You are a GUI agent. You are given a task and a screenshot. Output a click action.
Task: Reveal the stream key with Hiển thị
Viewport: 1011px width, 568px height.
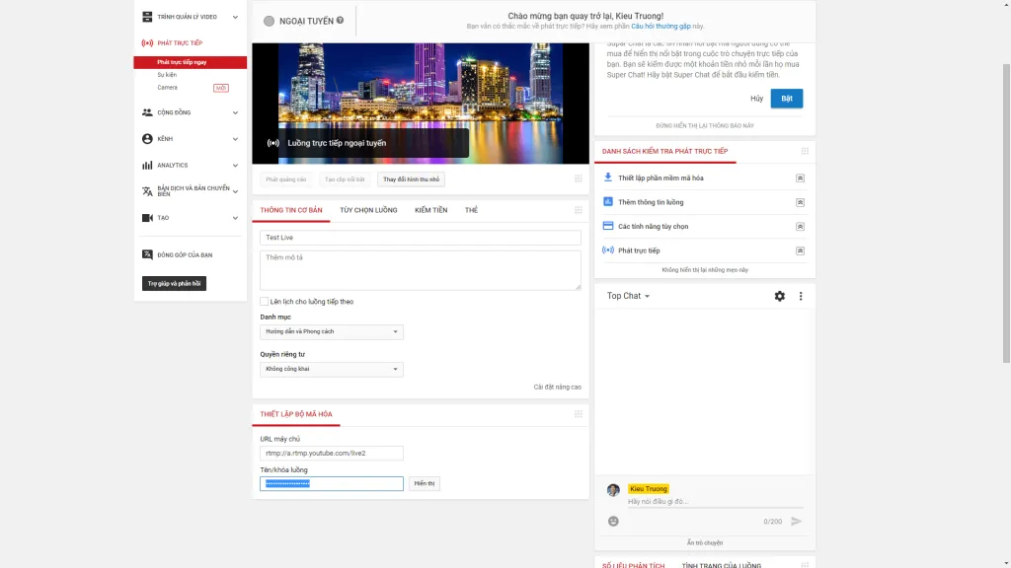(x=424, y=483)
